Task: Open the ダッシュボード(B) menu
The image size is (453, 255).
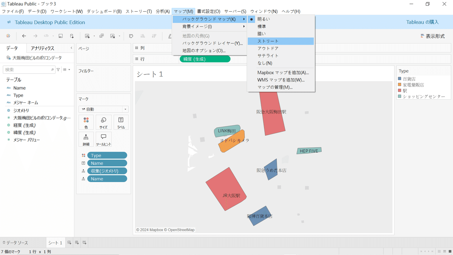Action: pyautogui.click(x=104, y=11)
